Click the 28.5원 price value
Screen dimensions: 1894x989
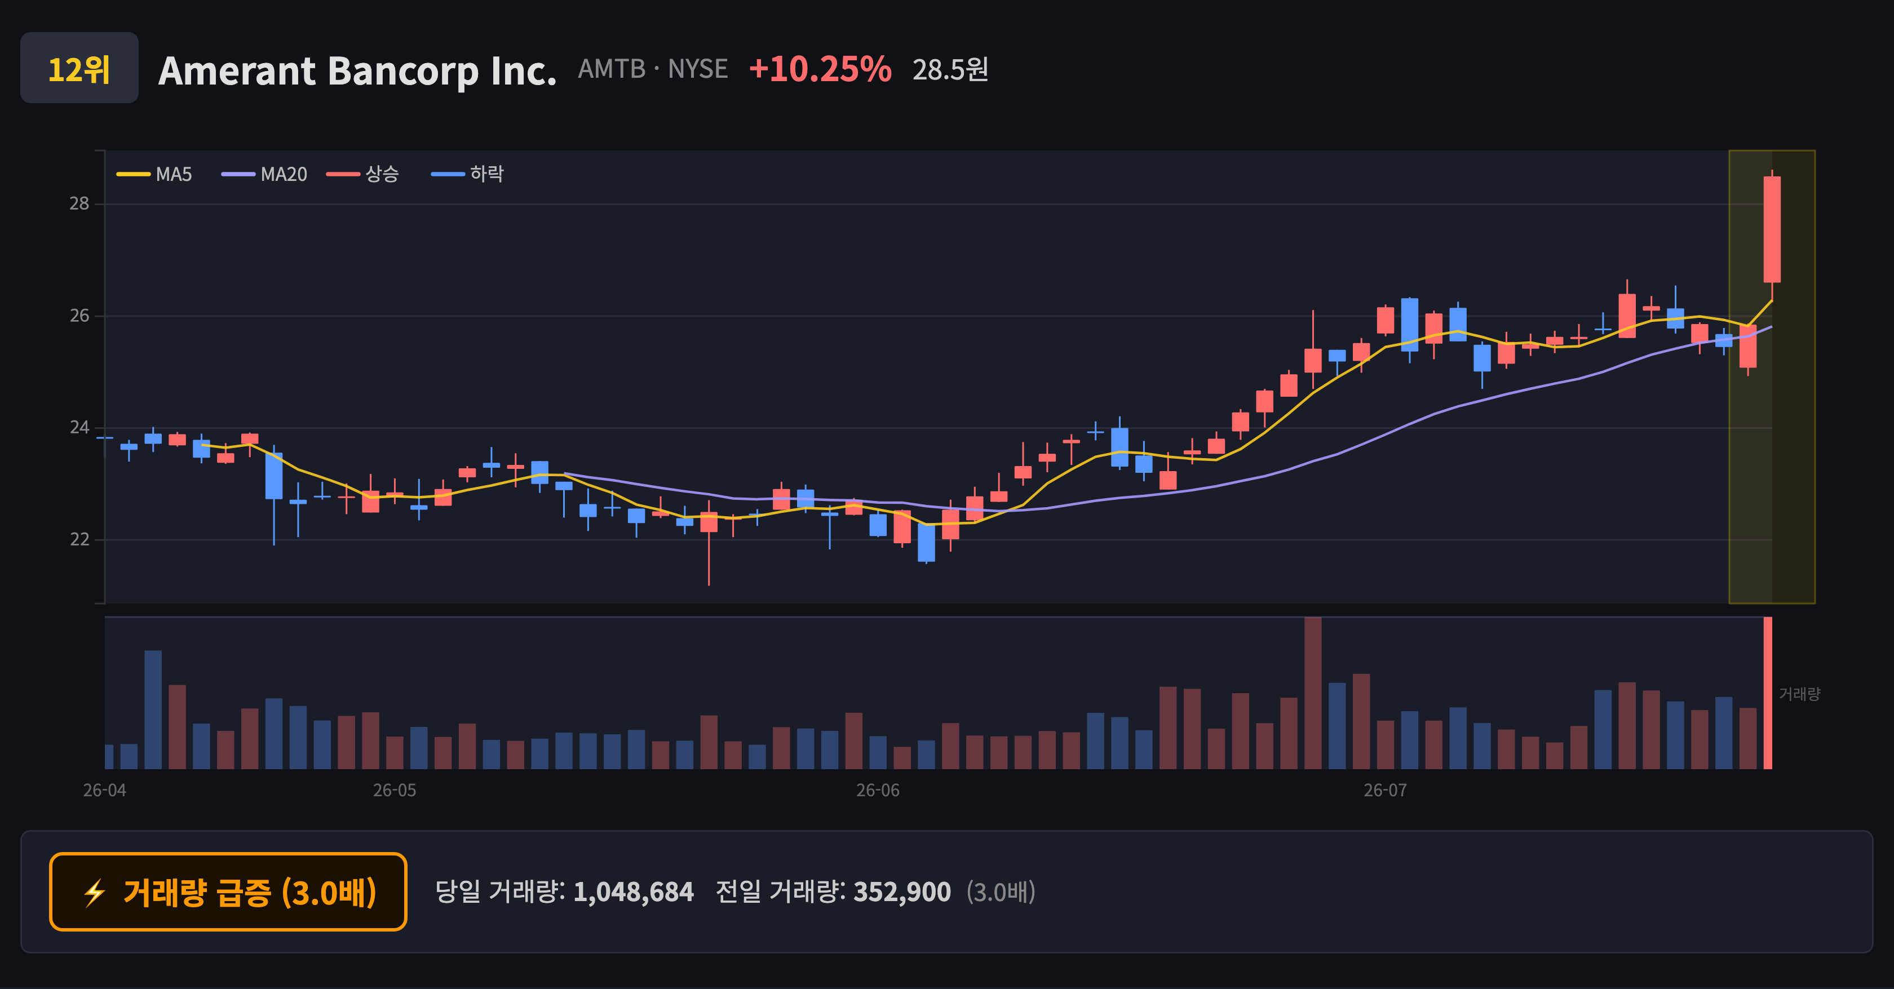tap(950, 70)
